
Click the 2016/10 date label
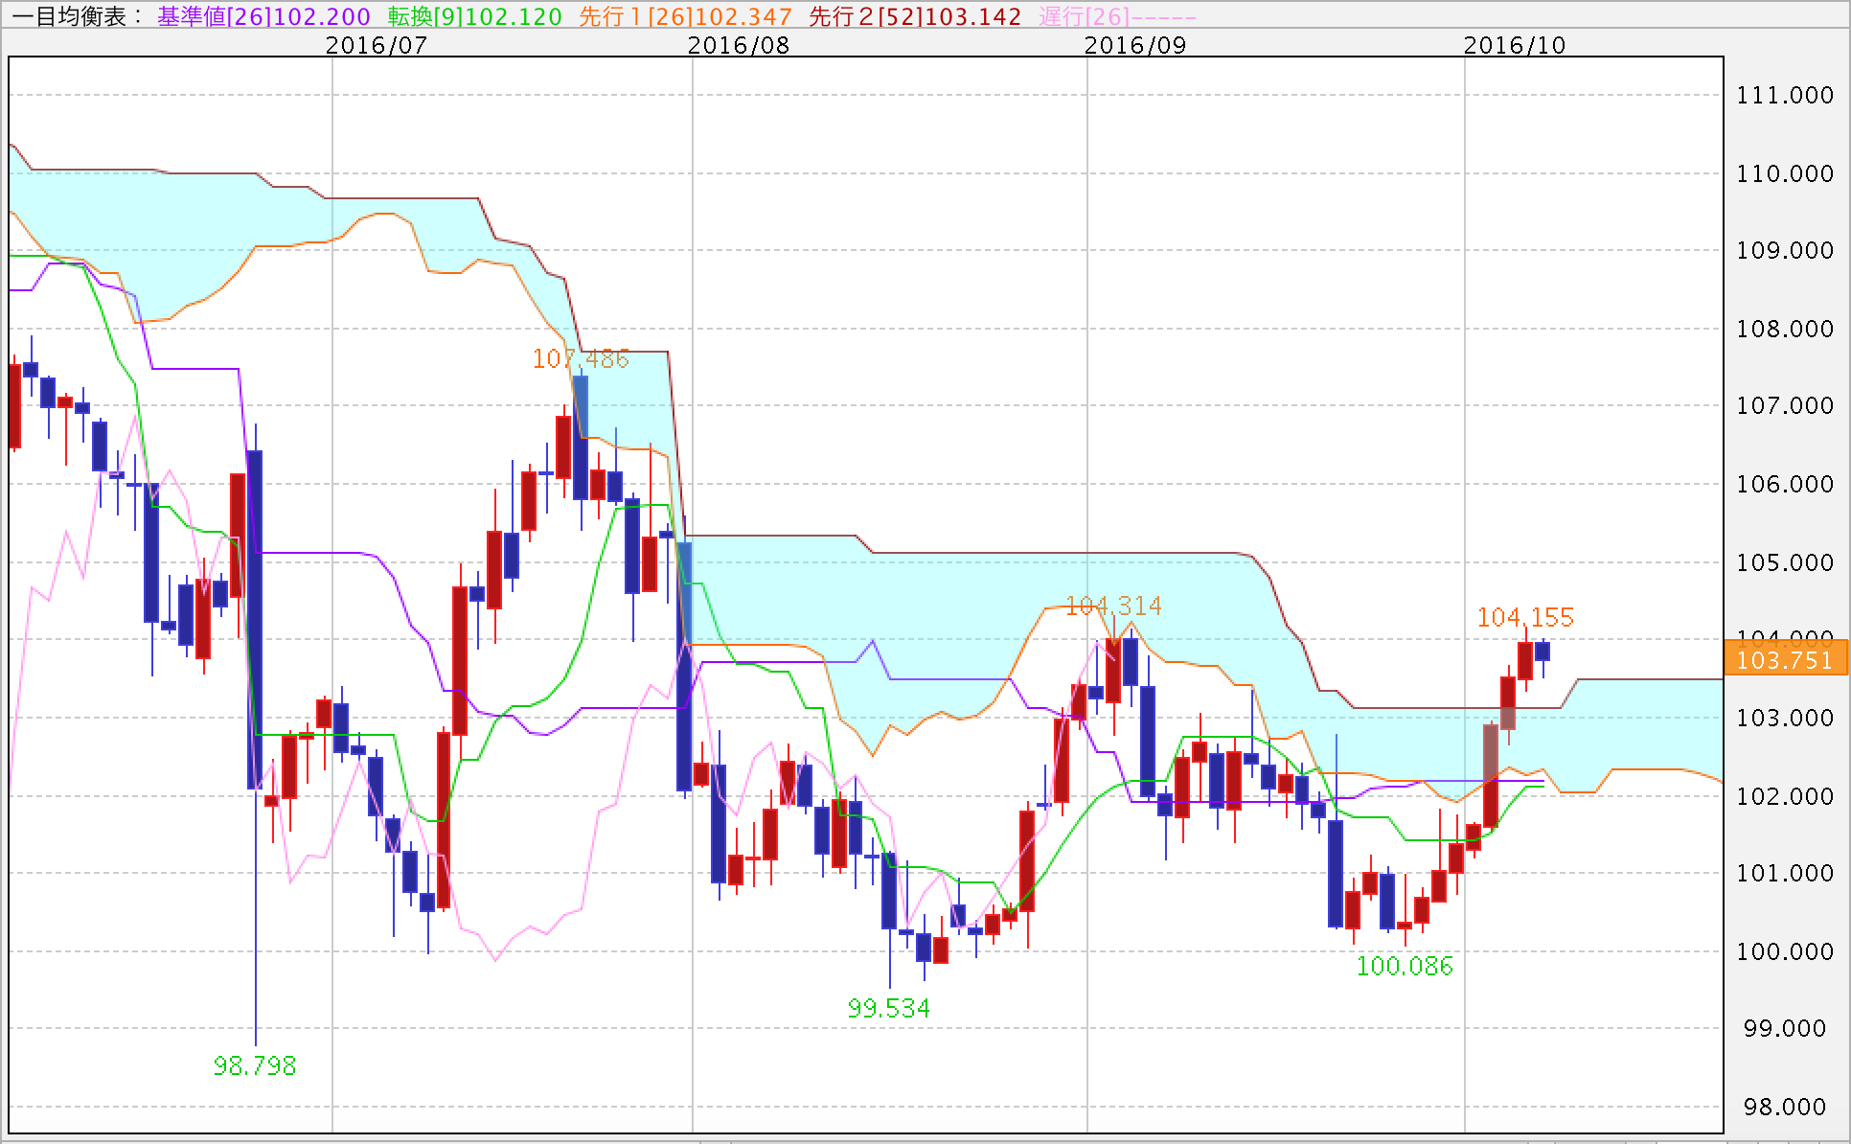1514,45
